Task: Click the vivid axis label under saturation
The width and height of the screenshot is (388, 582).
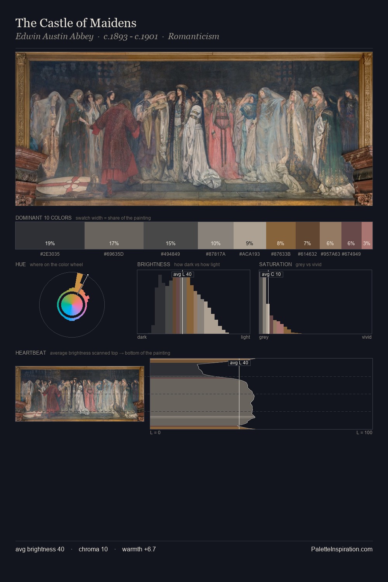Action: [x=367, y=337]
